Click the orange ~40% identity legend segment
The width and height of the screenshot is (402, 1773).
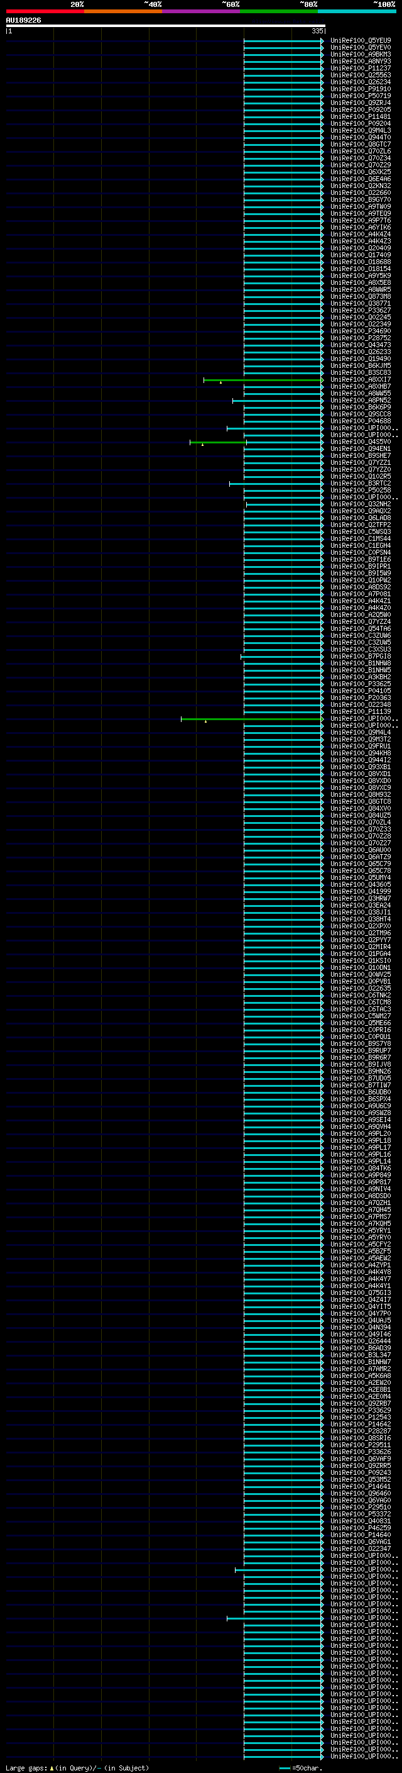tap(123, 11)
